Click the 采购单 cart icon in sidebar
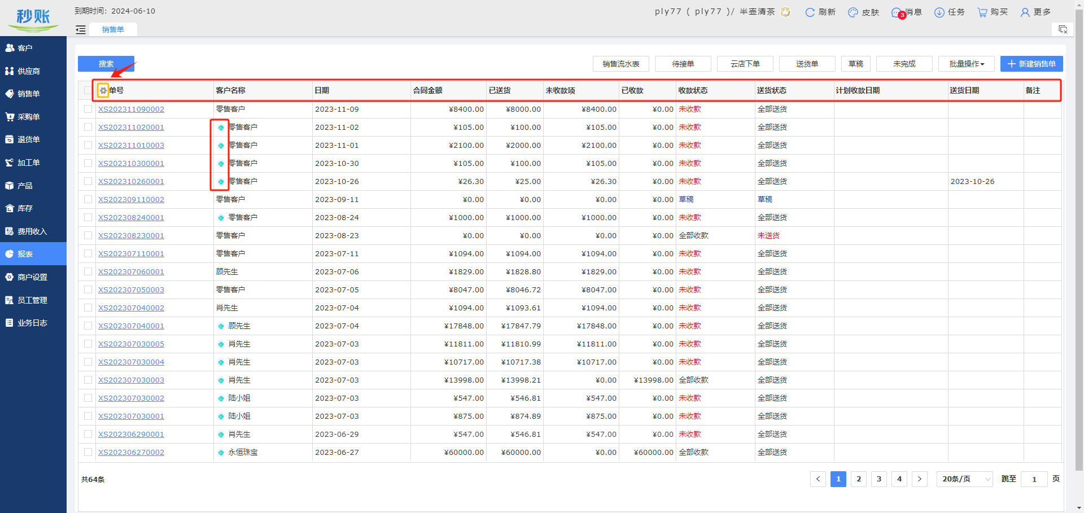This screenshot has width=1084, height=513. (x=10, y=117)
